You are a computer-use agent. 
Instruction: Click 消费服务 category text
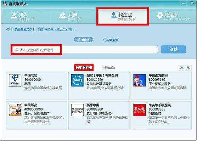[x=155, y=113]
